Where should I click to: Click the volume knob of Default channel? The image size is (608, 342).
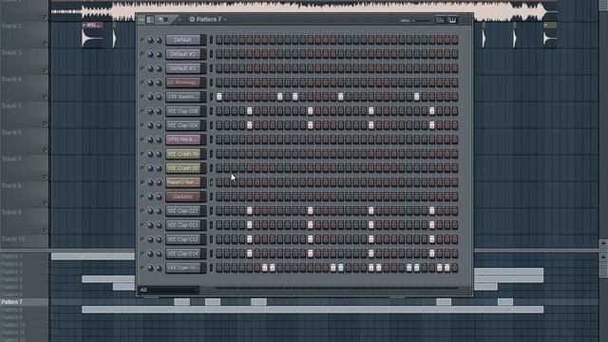pyautogui.click(x=159, y=40)
